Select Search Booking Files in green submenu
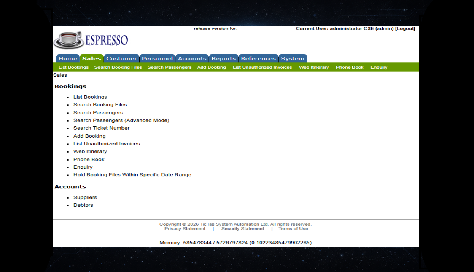Viewport: 474px width, 272px height. [118, 67]
